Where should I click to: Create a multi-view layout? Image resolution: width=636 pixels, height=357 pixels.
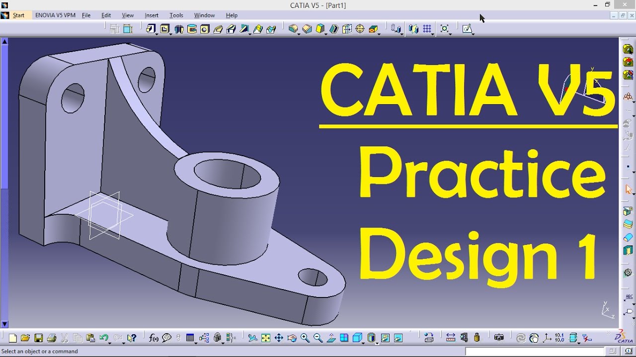(x=344, y=338)
